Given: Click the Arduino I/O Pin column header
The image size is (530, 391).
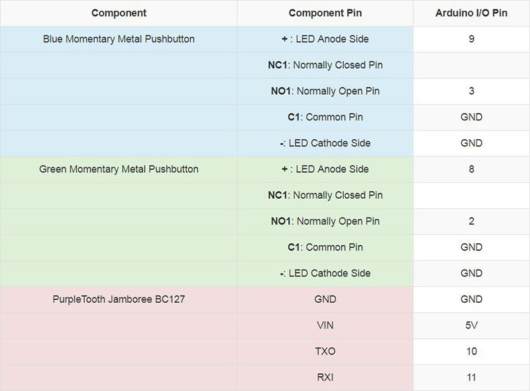Looking at the screenshot, I should 471,13.
